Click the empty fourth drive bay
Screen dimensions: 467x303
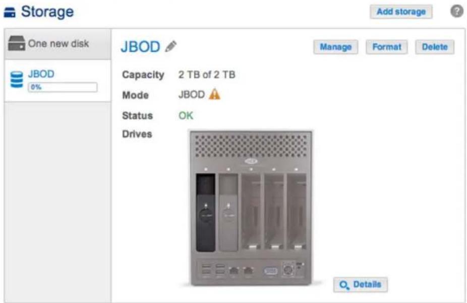[x=274, y=212]
